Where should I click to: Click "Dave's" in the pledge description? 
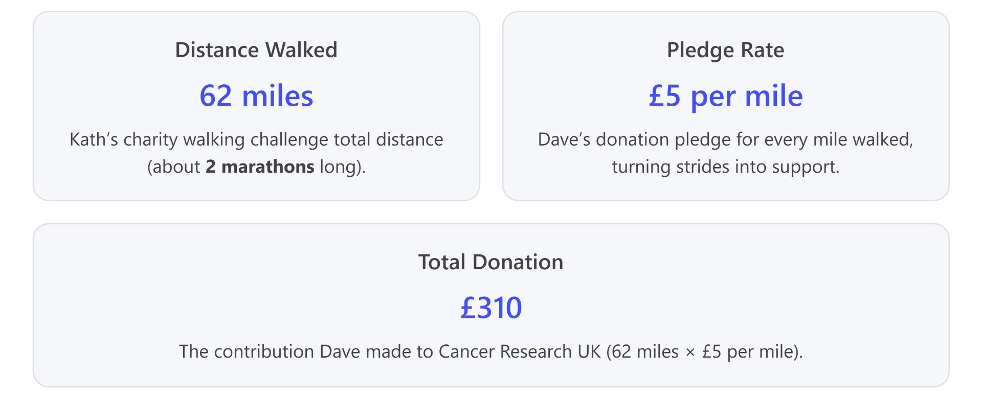(564, 139)
